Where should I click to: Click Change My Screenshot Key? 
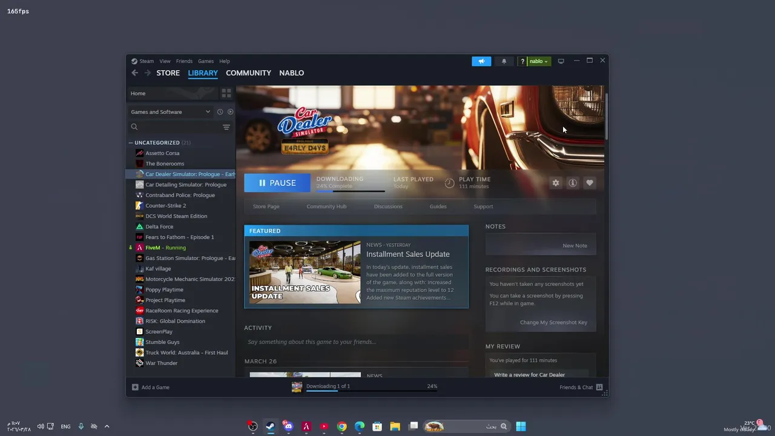click(x=553, y=322)
